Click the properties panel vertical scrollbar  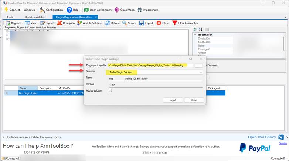coord(284,44)
